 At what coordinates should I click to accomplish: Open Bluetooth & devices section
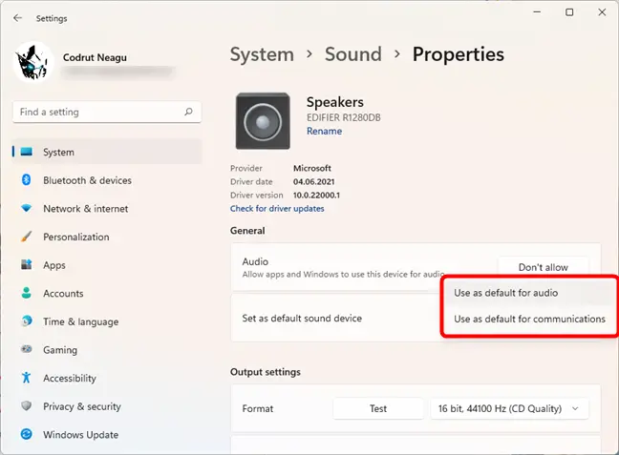click(x=87, y=180)
